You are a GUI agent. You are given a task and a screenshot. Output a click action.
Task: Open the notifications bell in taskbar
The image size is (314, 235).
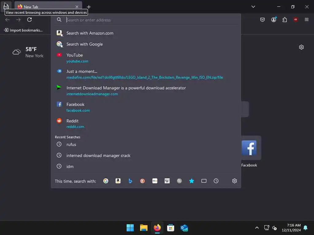coord(306,228)
